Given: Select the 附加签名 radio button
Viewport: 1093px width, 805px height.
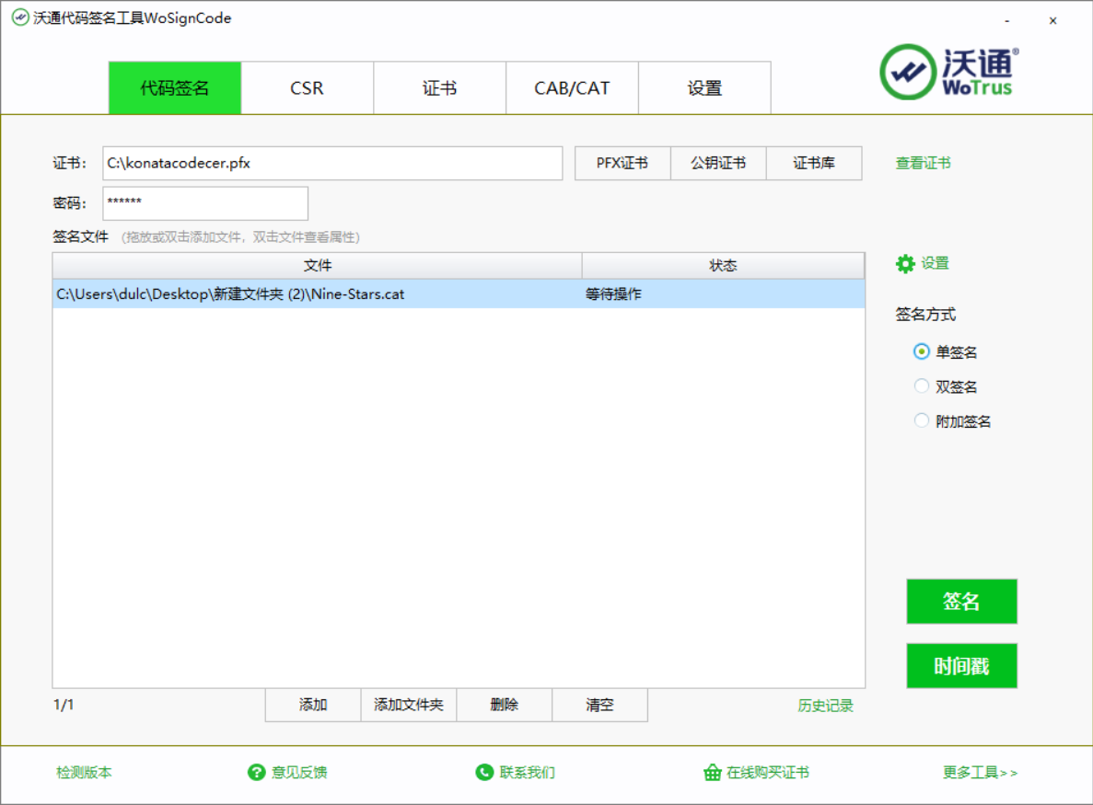Looking at the screenshot, I should coord(922,420).
